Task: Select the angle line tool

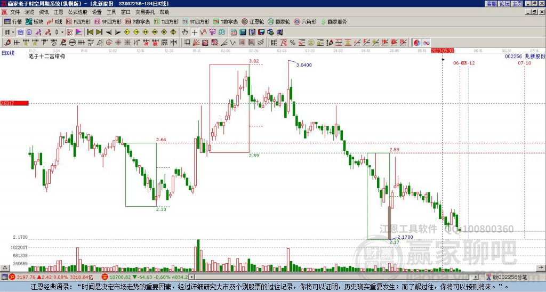Action: pos(224,43)
